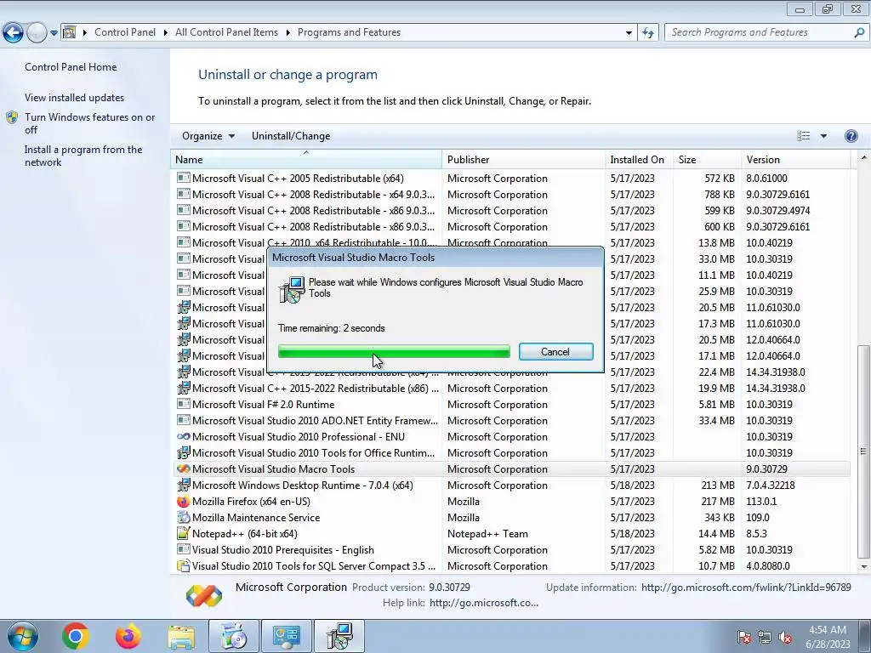Open Turn Windows features on or off
This screenshot has height=653, width=871.
tap(90, 123)
